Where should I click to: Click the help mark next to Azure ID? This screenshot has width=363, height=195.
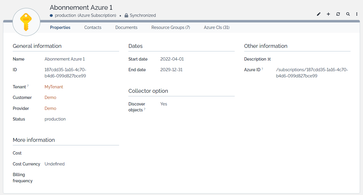(262, 69)
